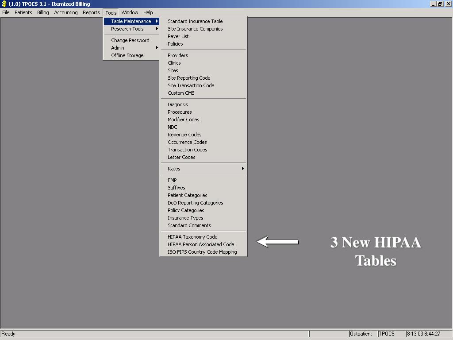This screenshot has height=340, width=453.
Task: Choose Revenue Codes
Action: pos(203,135)
